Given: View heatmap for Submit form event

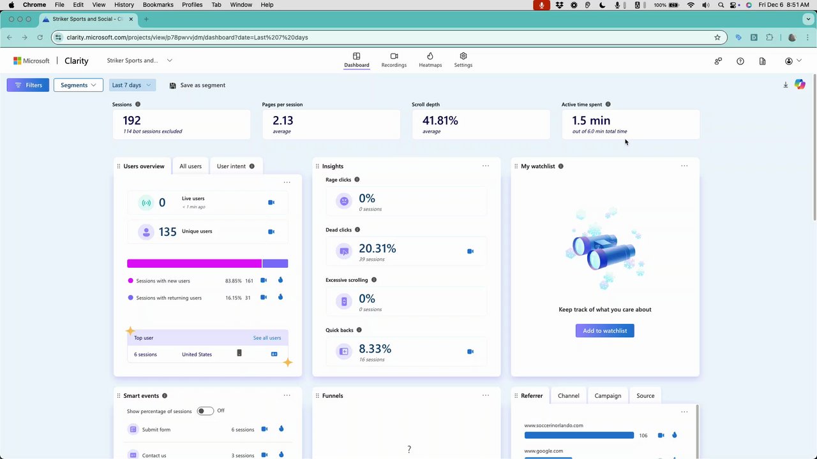Looking at the screenshot, I should [x=281, y=429].
